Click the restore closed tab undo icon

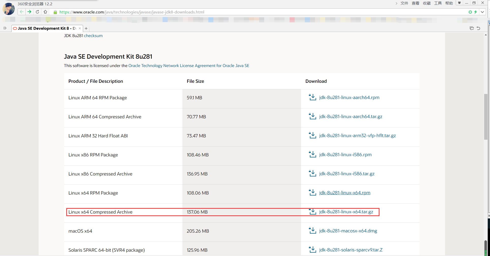click(x=478, y=28)
